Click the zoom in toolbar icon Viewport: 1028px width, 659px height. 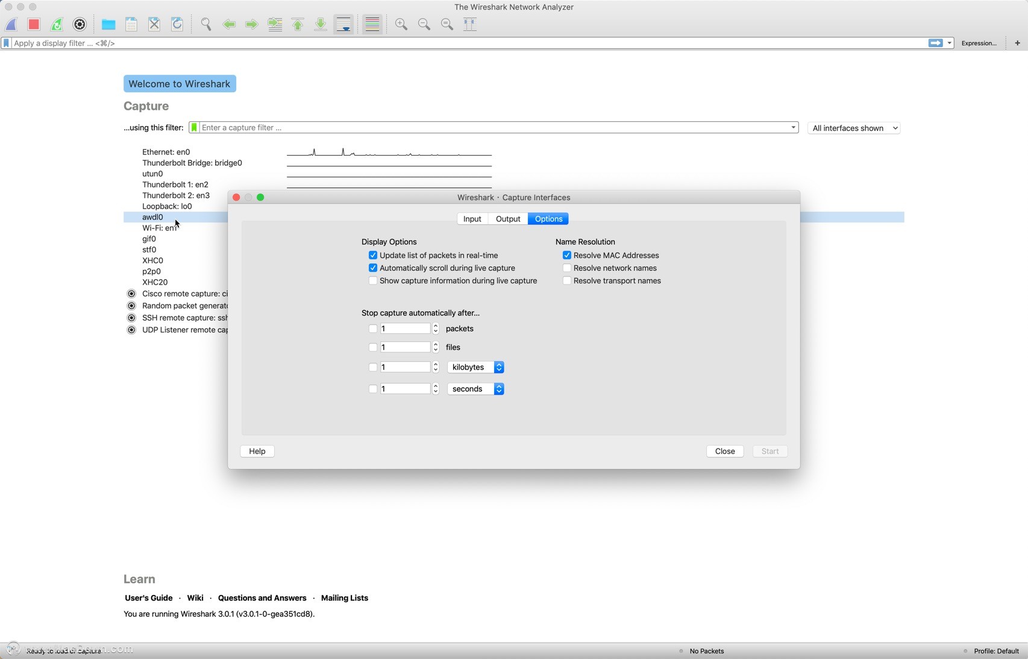pyautogui.click(x=401, y=24)
